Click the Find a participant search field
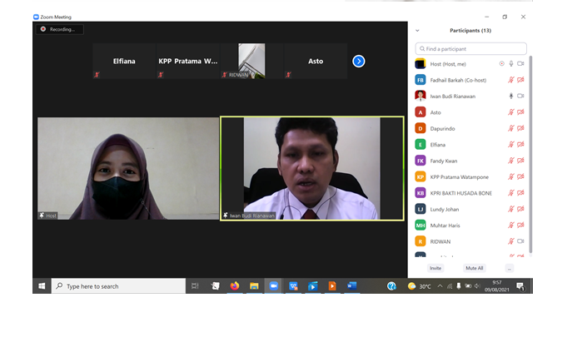Screen dimensions: 582x342 pyautogui.click(x=471, y=49)
